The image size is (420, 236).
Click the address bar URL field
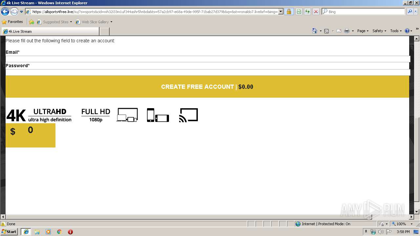click(154, 12)
